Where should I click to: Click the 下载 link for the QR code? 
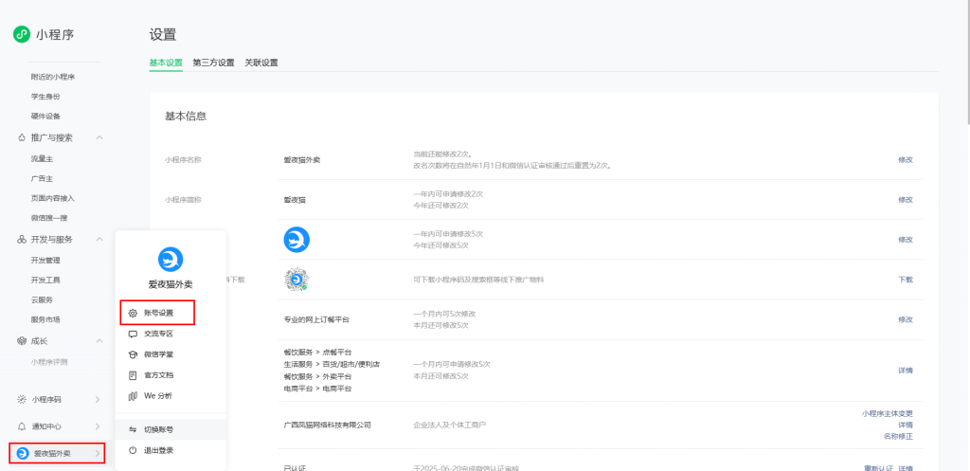(x=905, y=280)
